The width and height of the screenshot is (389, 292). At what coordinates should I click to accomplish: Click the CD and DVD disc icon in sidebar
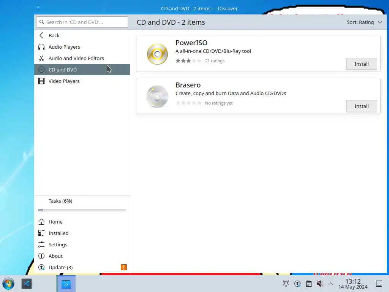click(41, 70)
